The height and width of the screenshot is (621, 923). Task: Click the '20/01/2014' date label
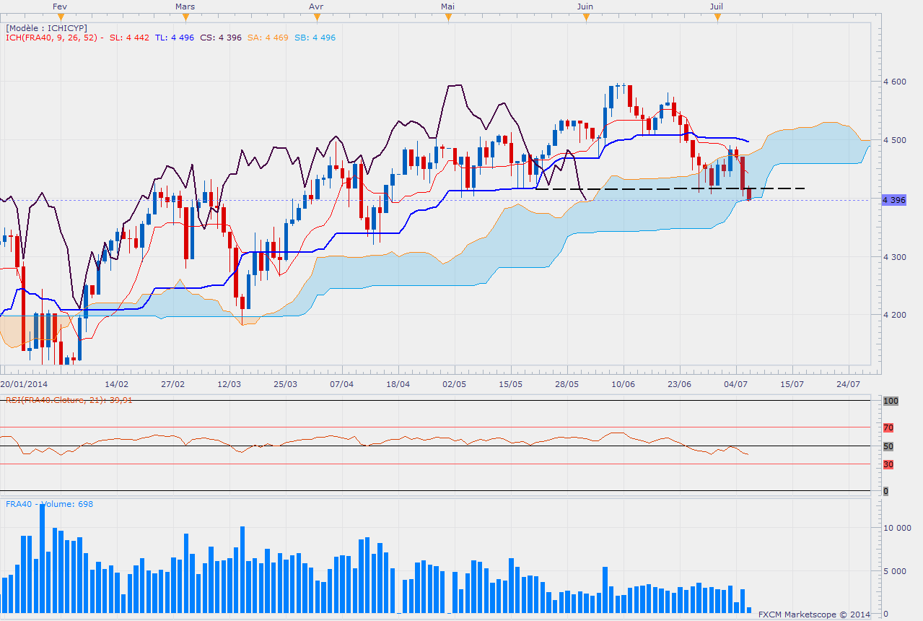point(24,384)
